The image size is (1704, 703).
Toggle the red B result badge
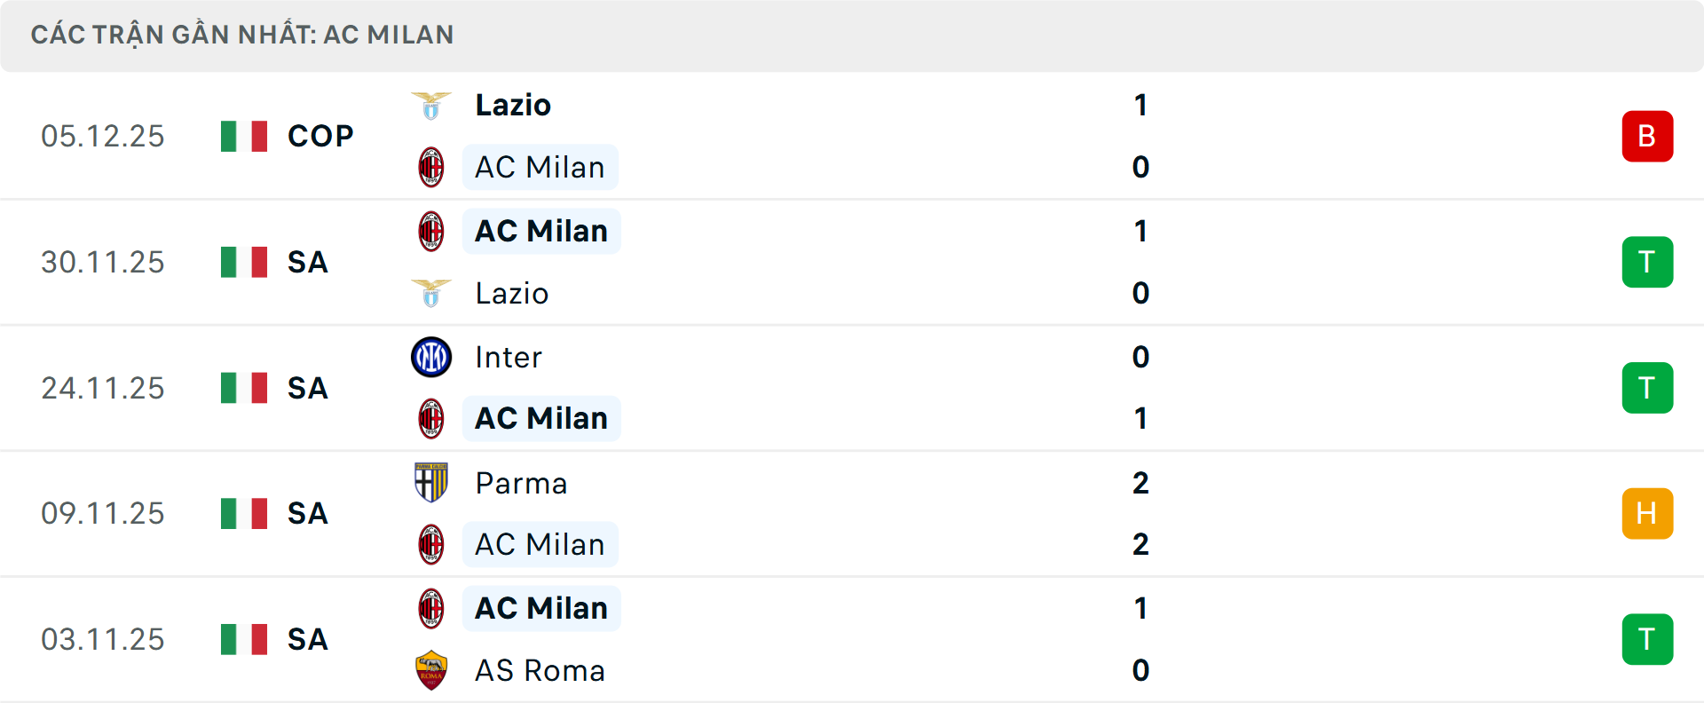pyautogui.click(x=1647, y=136)
